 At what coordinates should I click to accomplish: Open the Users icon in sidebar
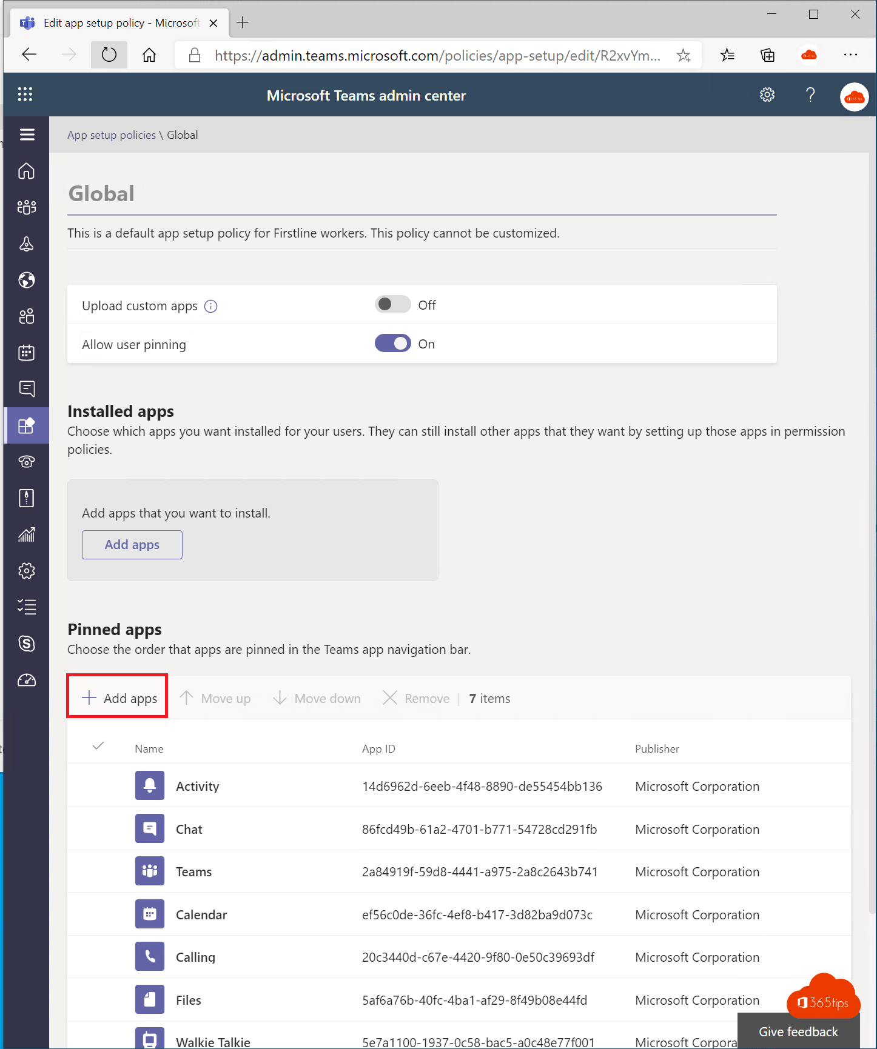tap(27, 316)
